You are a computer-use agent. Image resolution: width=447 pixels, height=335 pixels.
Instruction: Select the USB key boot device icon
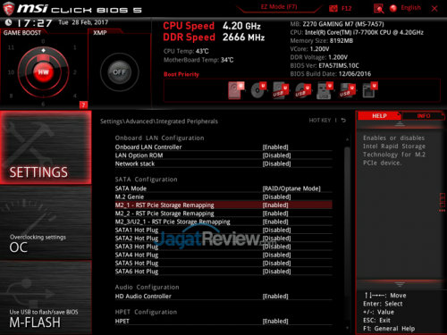325,90
